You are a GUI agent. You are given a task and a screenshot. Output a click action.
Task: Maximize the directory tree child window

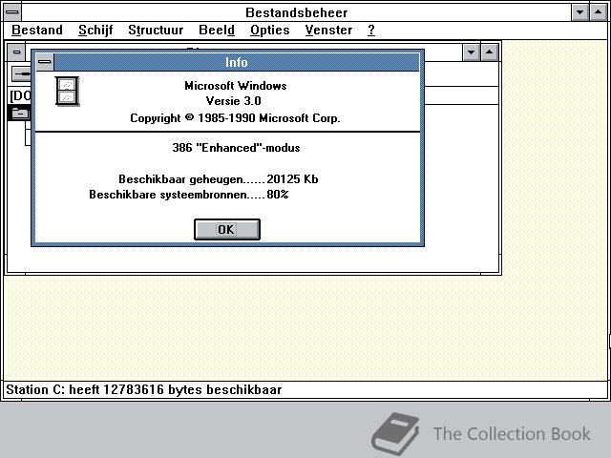pos(490,52)
